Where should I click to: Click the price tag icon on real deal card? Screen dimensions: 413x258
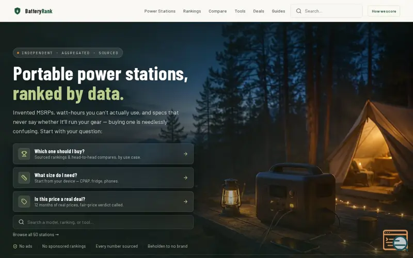point(24,202)
